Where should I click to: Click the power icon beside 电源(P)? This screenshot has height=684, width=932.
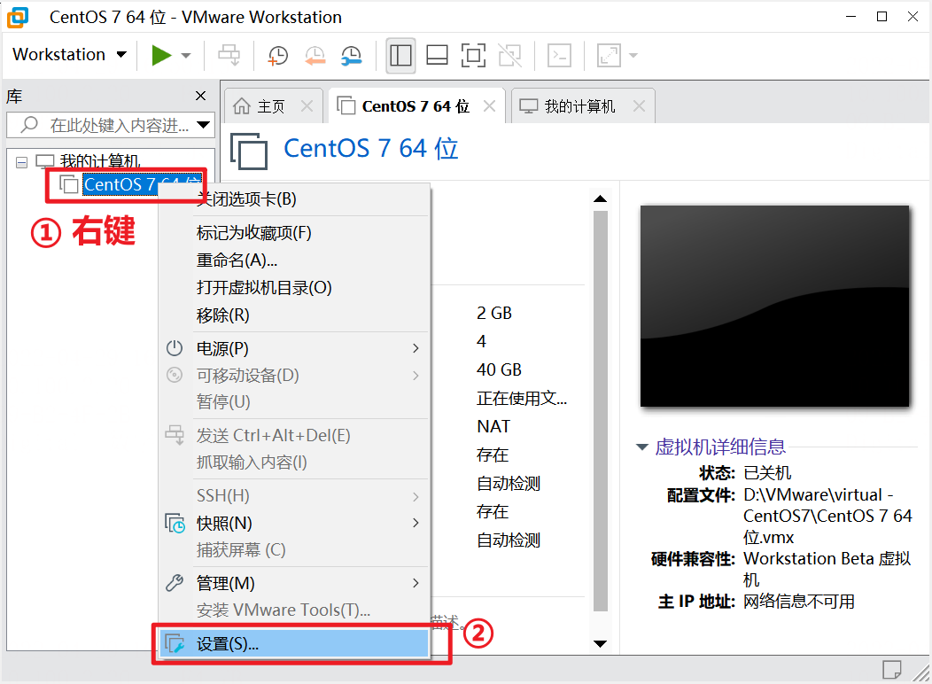tap(175, 347)
